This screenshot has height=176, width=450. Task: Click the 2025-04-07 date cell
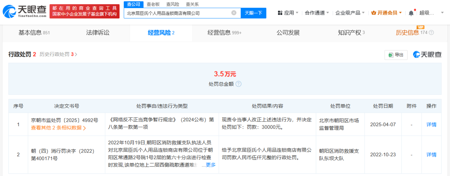coord(383,124)
